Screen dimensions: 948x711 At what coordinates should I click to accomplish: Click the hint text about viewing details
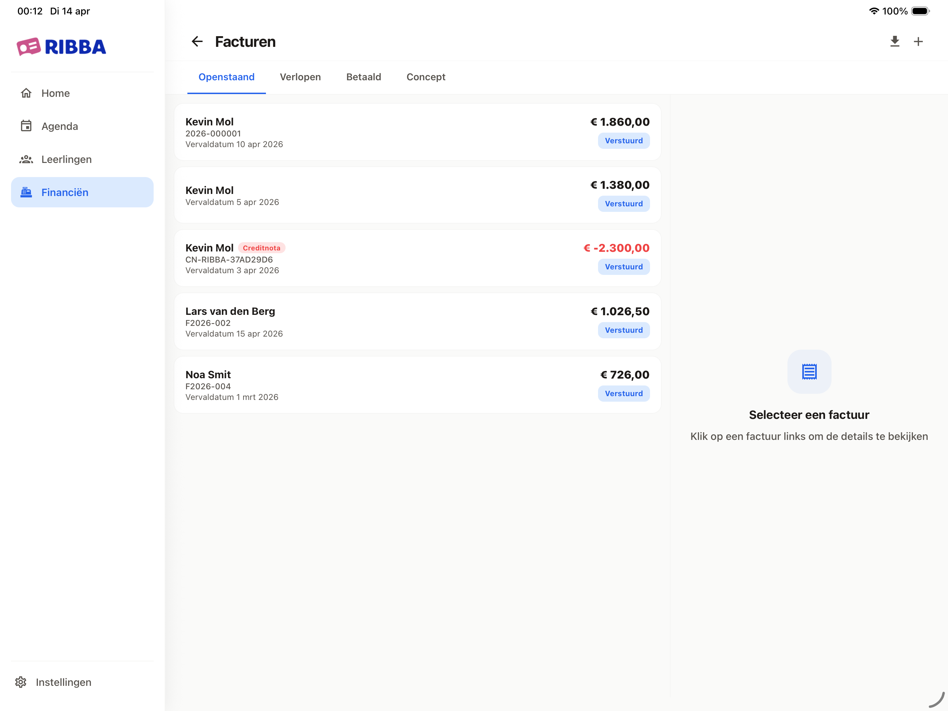pos(809,436)
